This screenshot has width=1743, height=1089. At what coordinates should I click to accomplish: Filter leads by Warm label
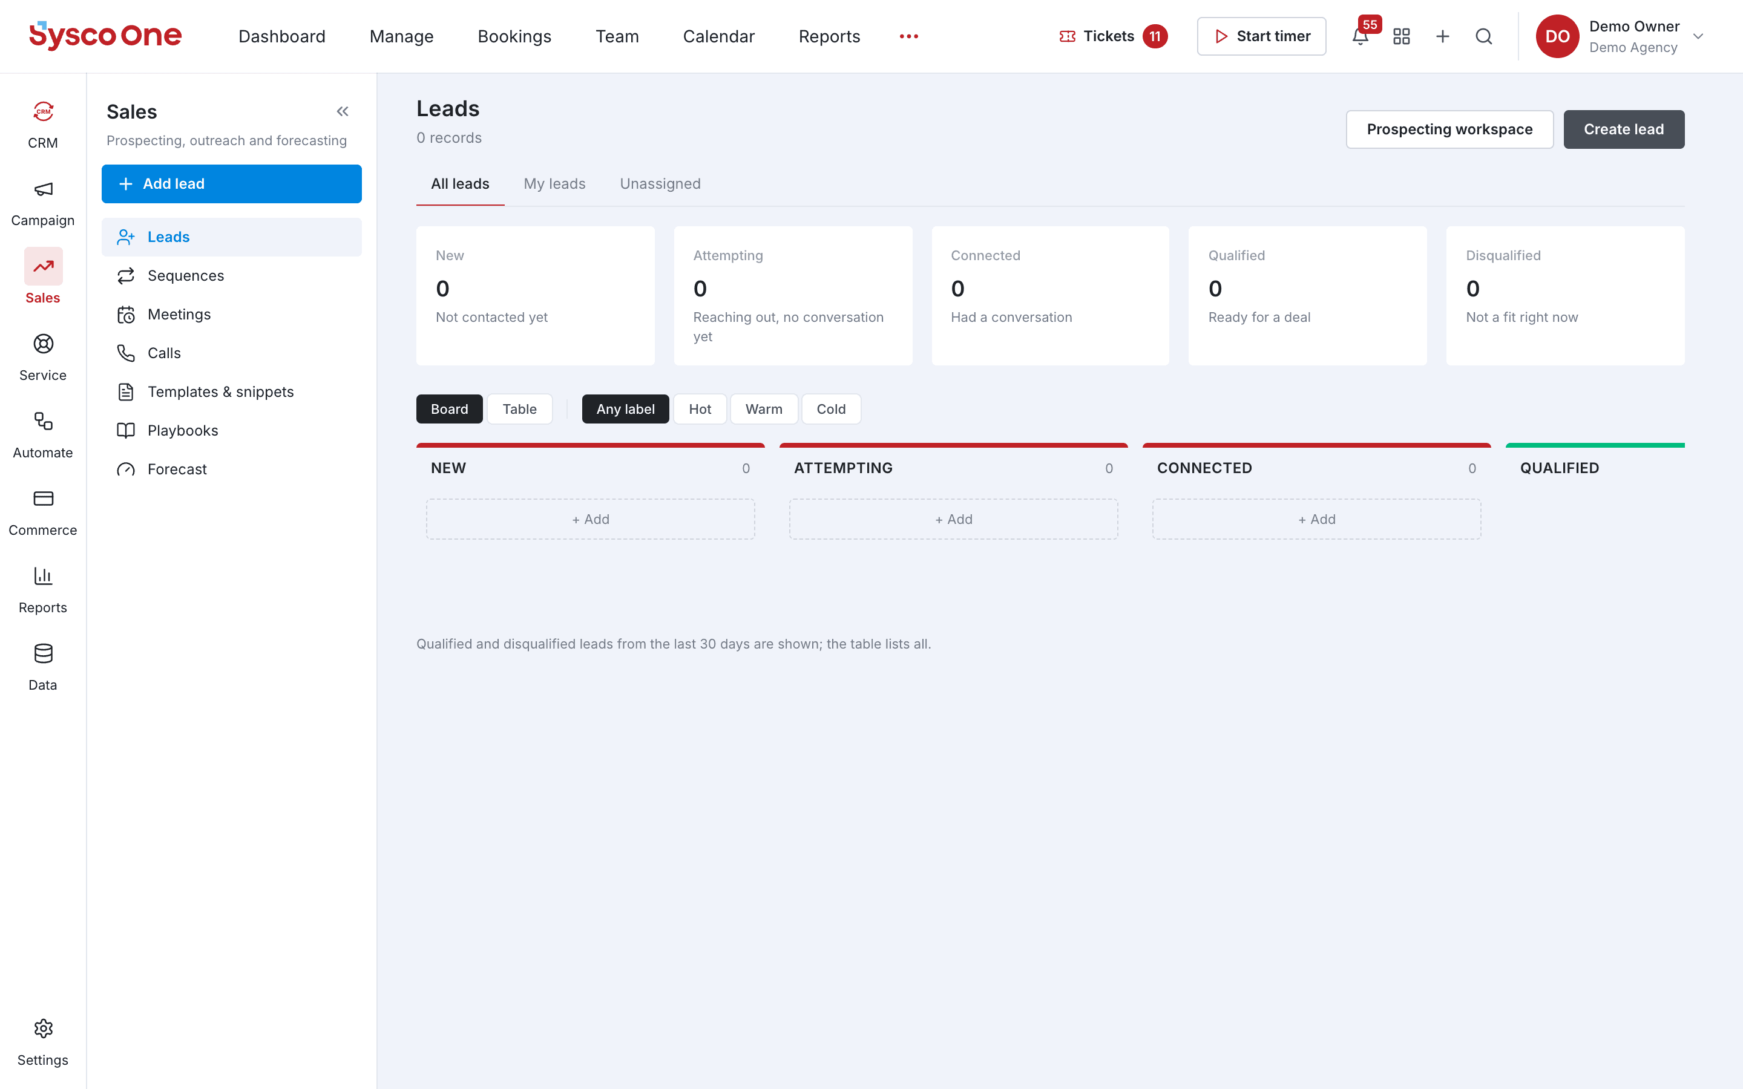coord(763,409)
